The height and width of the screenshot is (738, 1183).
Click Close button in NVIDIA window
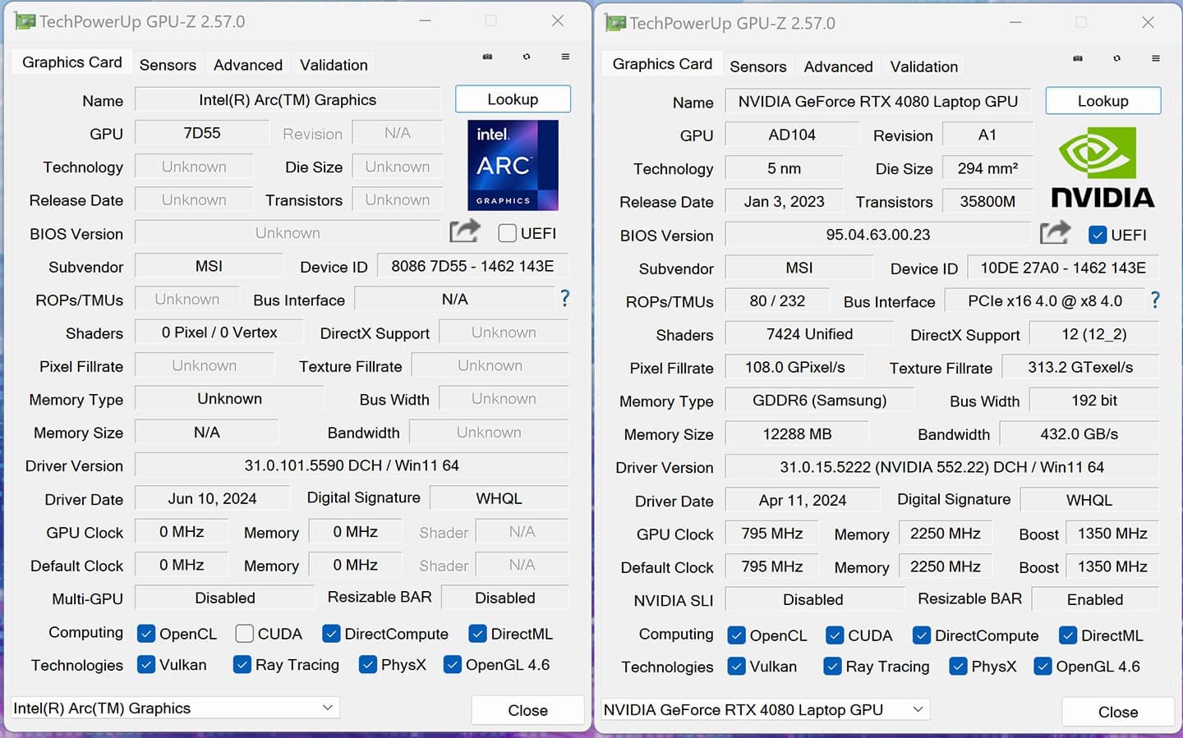pos(1118,712)
